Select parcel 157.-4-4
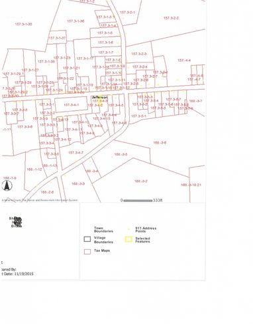Screen dimensions: 253x331 pyautogui.click(x=184, y=60)
